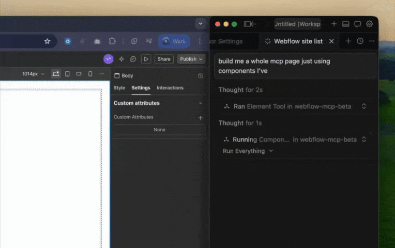Open Cursor settings gear
The width and height of the screenshot is (395, 248).
(369, 24)
